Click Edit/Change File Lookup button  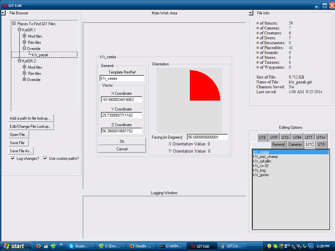pos(31,126)
